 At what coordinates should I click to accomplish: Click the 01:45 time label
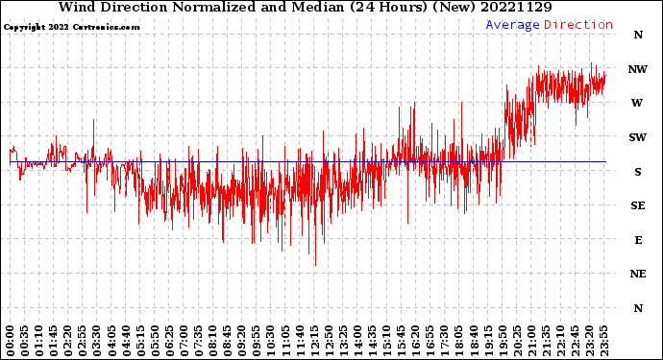pos(53,341)
